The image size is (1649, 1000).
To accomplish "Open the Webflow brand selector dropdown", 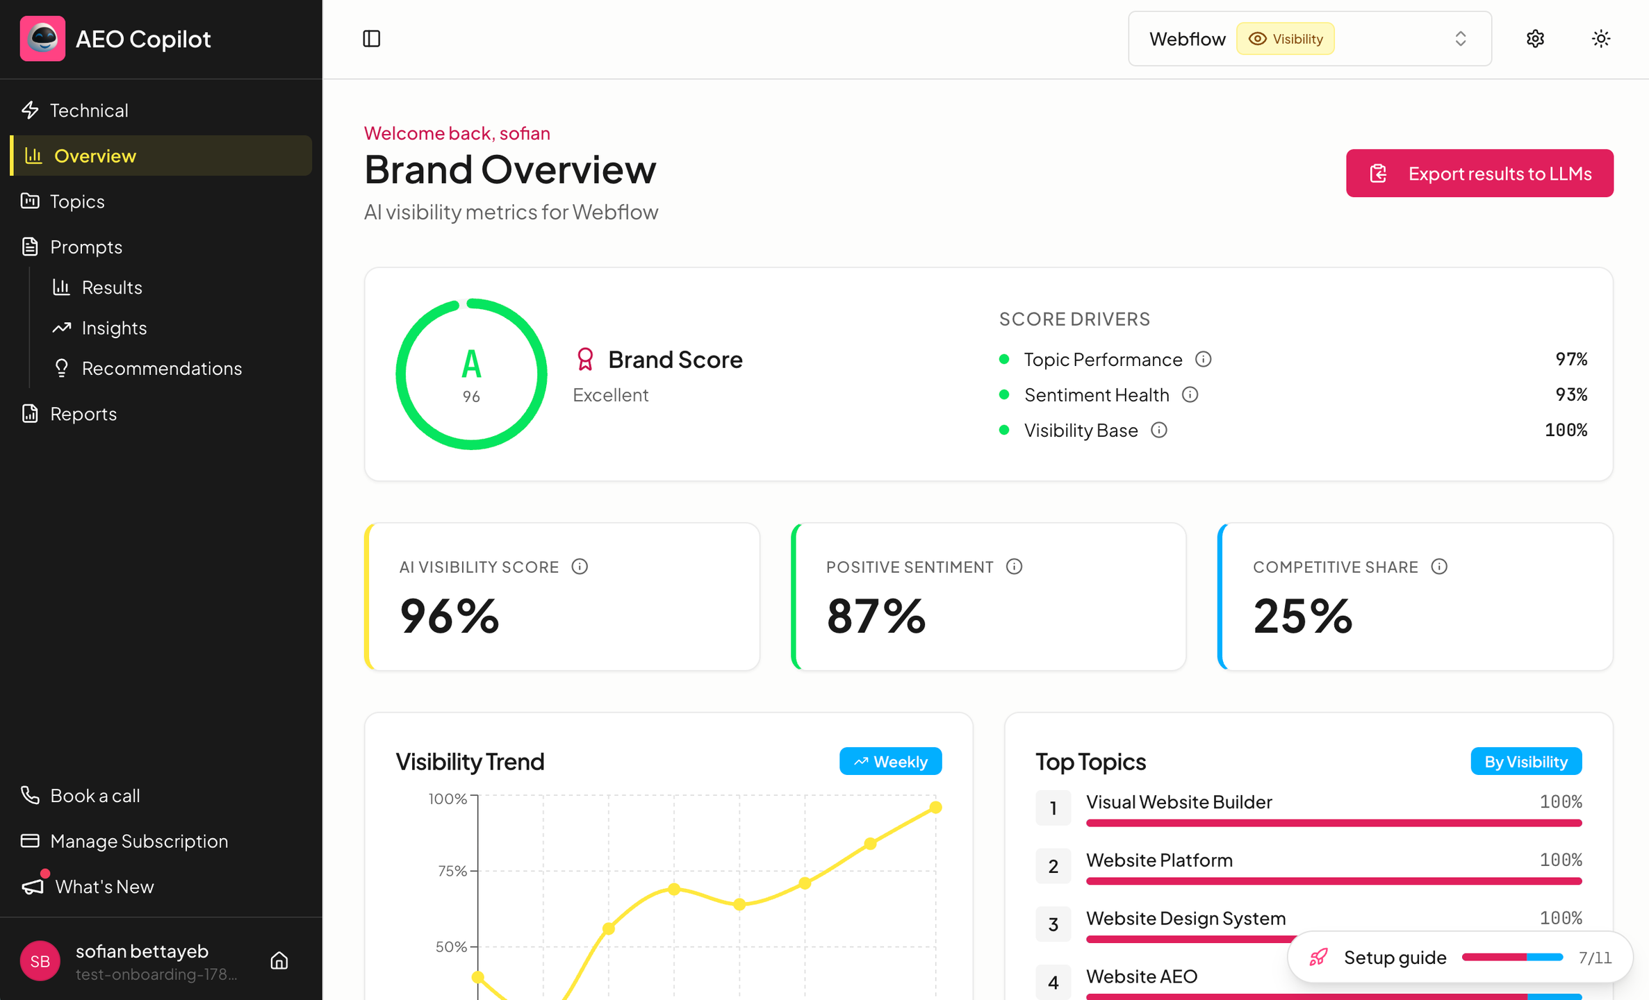I will (x=1309, y=39).
